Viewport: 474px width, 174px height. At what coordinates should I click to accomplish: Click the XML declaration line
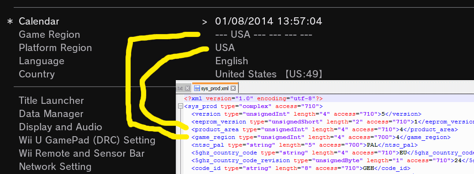point(253,98)
